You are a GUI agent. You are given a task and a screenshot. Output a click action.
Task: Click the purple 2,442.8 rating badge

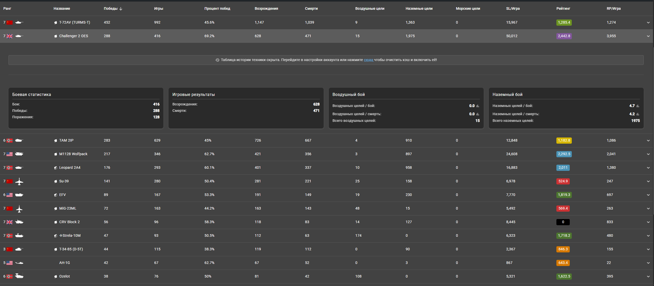(564, 36)
